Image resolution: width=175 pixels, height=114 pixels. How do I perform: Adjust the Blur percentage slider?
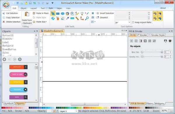click(152, 52)
